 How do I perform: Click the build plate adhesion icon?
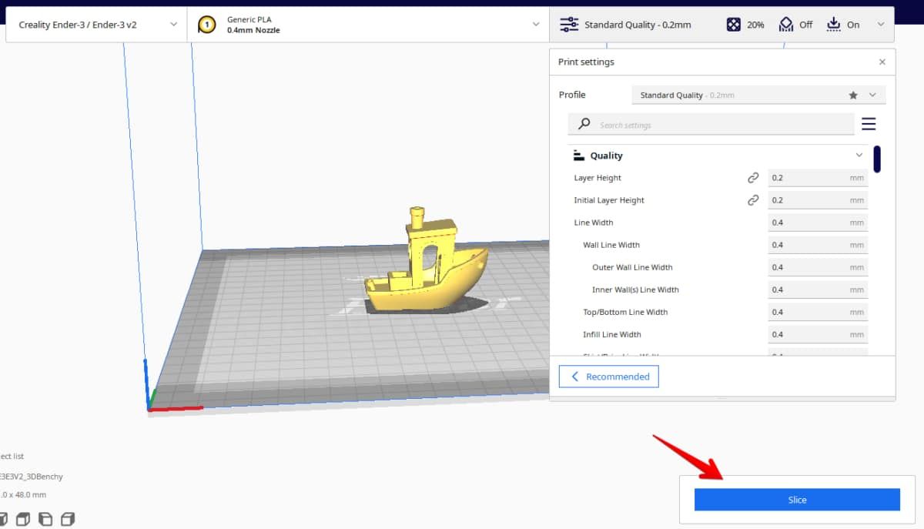(x=832, y=24)
